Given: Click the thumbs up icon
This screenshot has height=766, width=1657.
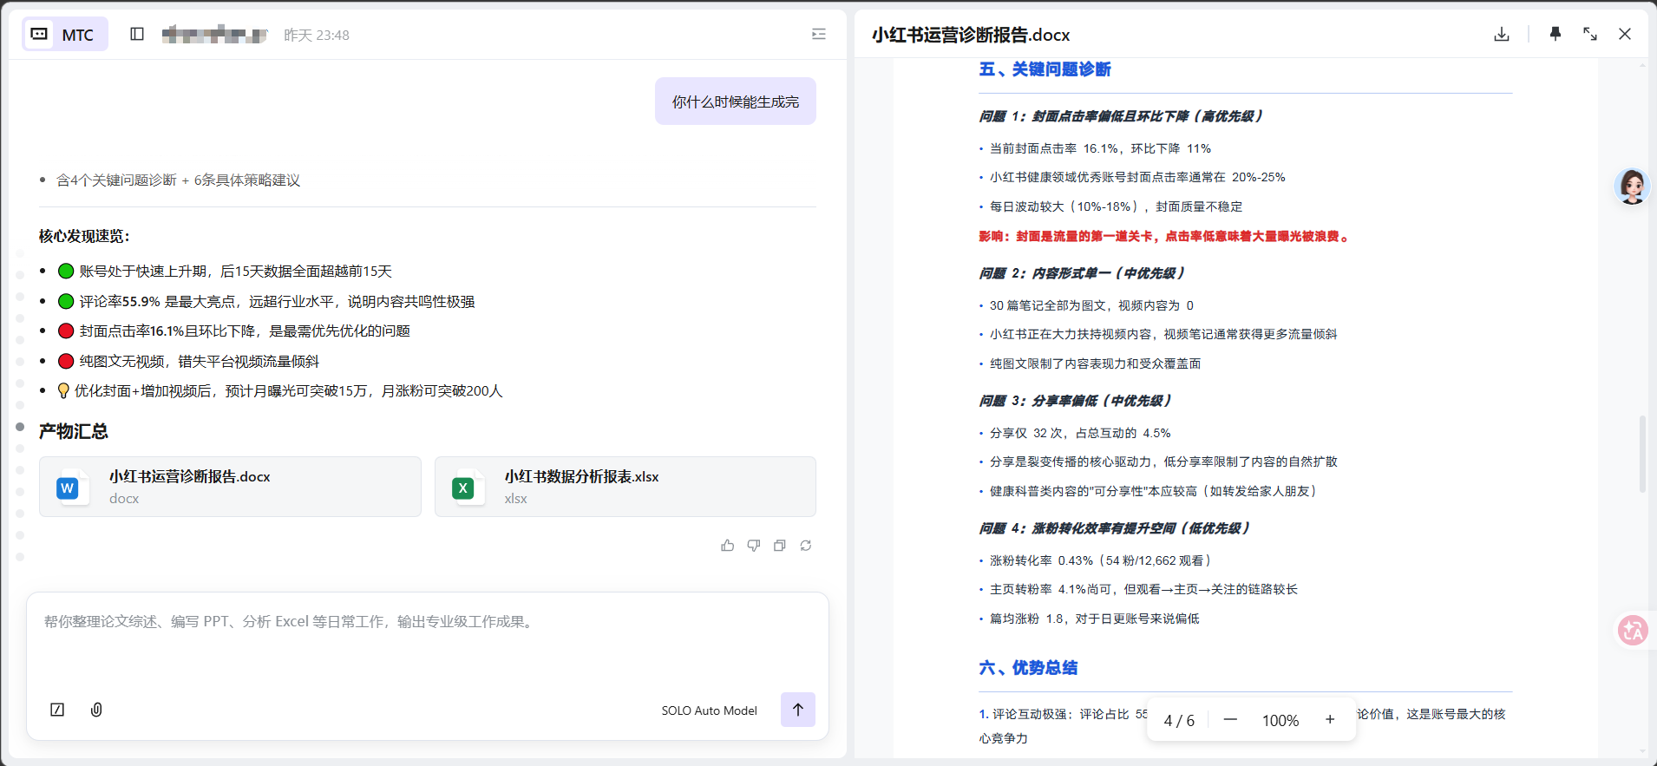Looking at the screenshot, I should point(727,546).
